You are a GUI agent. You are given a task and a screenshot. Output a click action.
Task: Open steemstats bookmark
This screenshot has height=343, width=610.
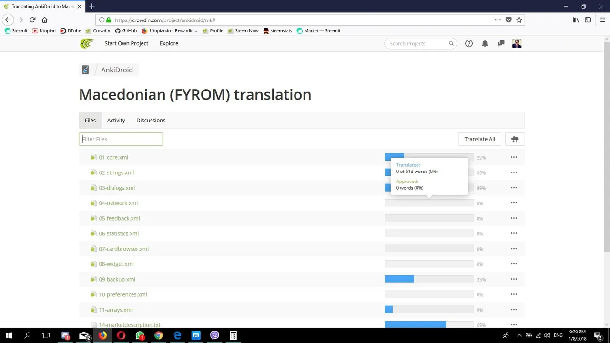pyautogui.click(x=277, y=31)
